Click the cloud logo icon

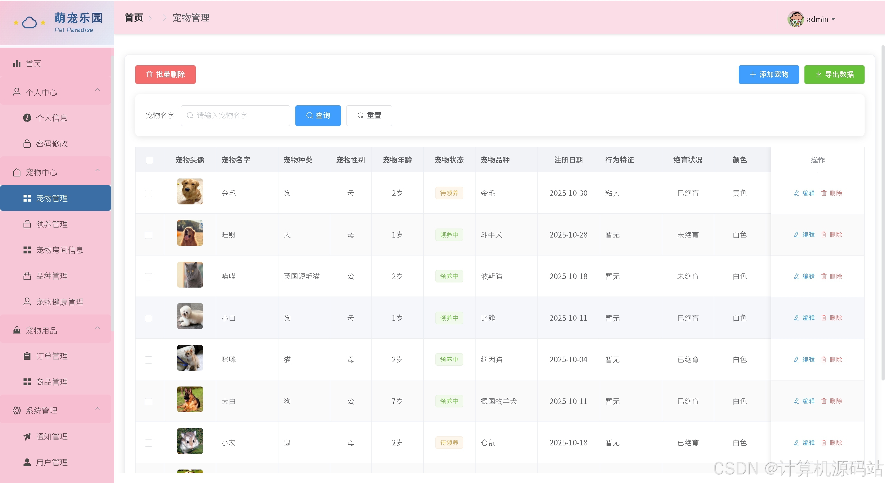click(x=29, y=23)
